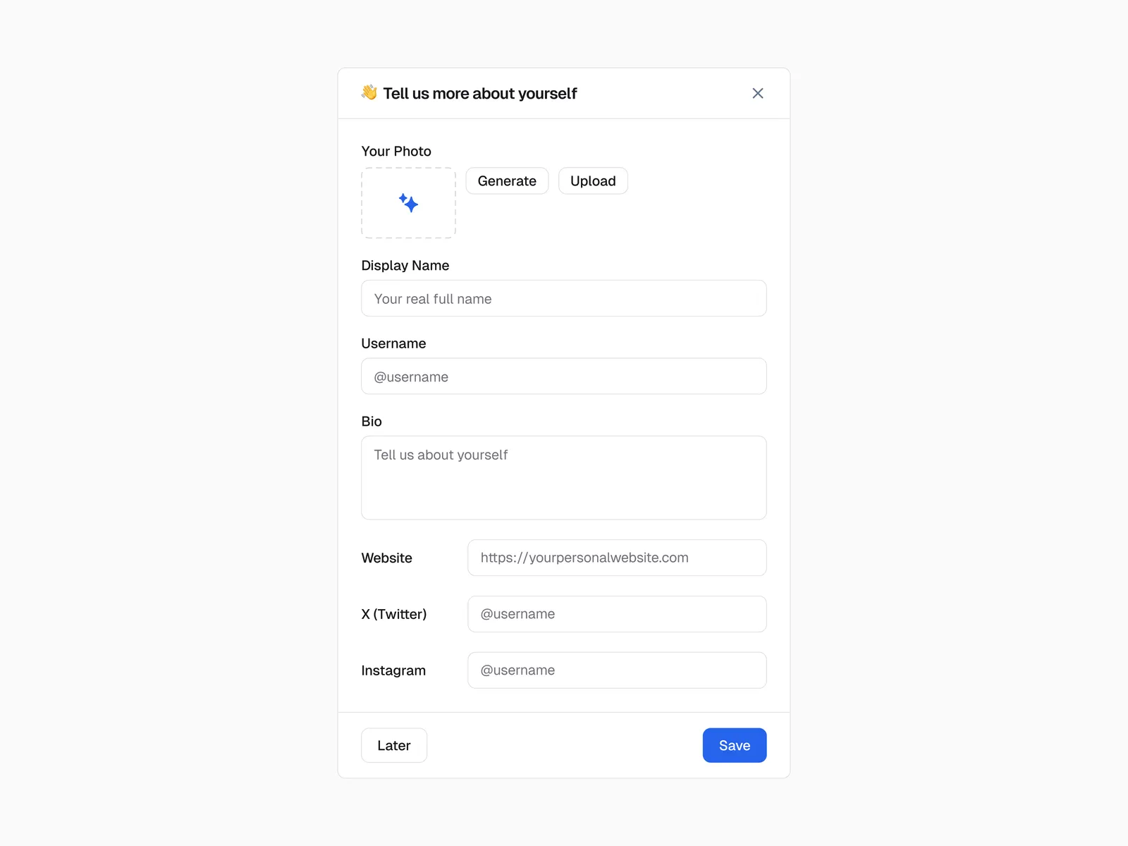
Task: Click the Bio label text
Action: pyautogui.click(x=372, y=422)
